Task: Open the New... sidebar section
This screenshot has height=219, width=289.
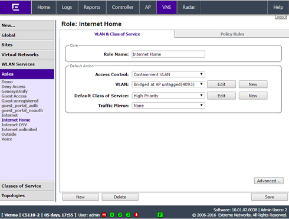Action: [x=27, y=25]
